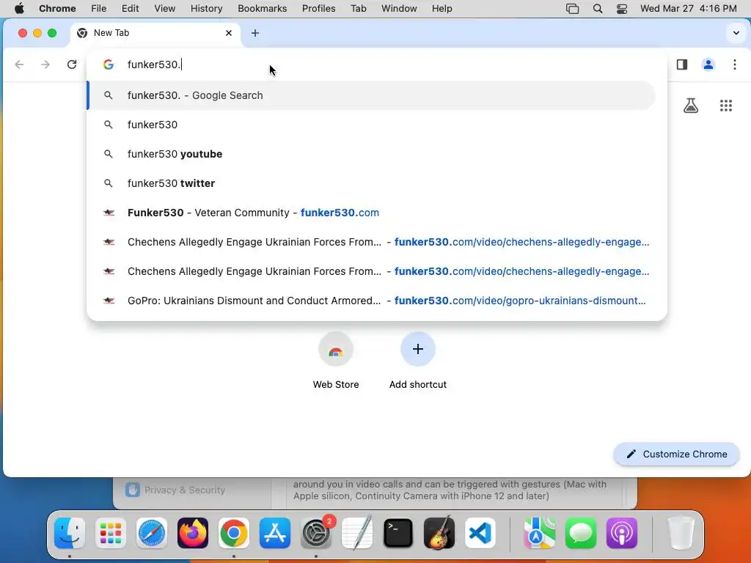The image size is (751, 563).
Task: Open Podcasts from the Dock
Action: (x=622, y=533)
